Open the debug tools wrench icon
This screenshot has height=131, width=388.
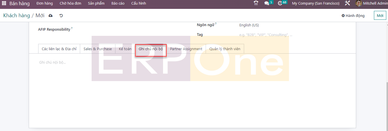[x=347, y=3]
